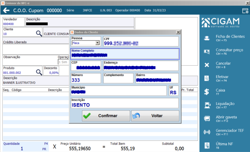Image resolution: width=250 pixels, height=152 pixels.
Task: Click the Efetivar document icon
Action: [207, 78]
